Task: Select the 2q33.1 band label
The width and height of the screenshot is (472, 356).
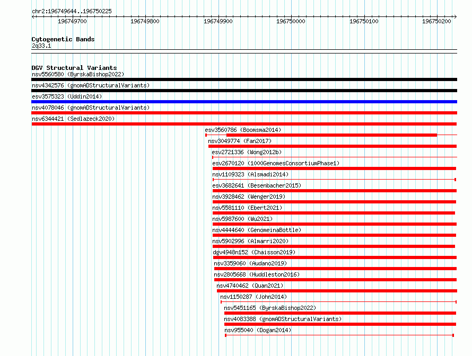Action: coord(41,46)
